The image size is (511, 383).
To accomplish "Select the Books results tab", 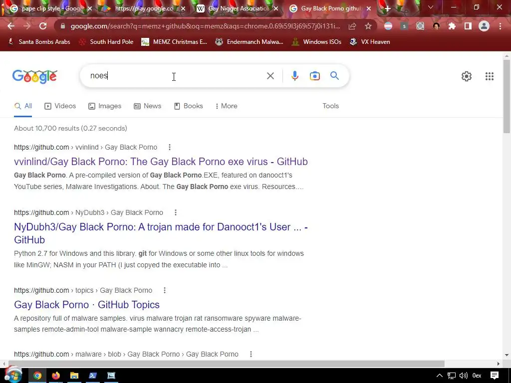I will (188, 106).
